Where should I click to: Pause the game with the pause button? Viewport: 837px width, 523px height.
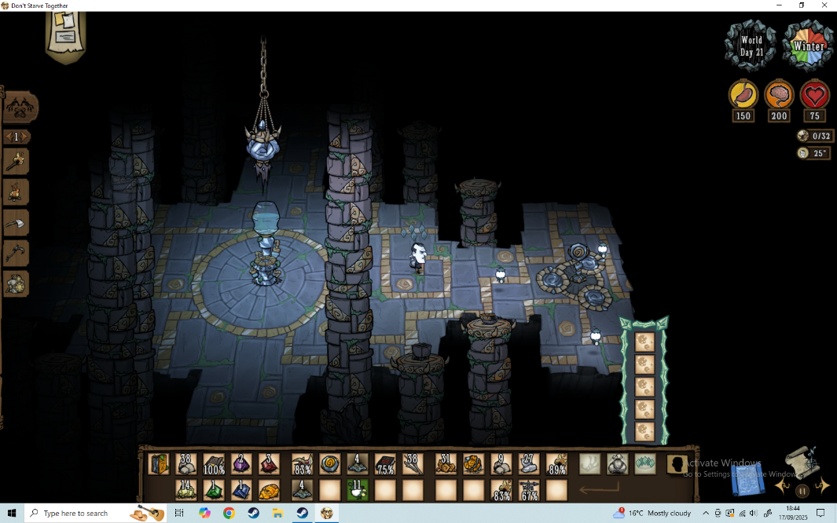pyautogui.click(x=802, y=491)
